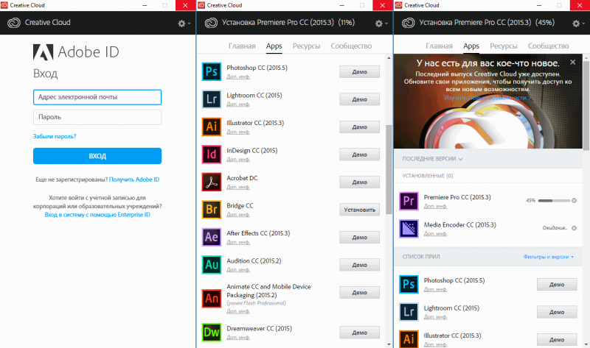Click Демо button for Lightroom in right window
Screen dimensions: 590x348
557,312
